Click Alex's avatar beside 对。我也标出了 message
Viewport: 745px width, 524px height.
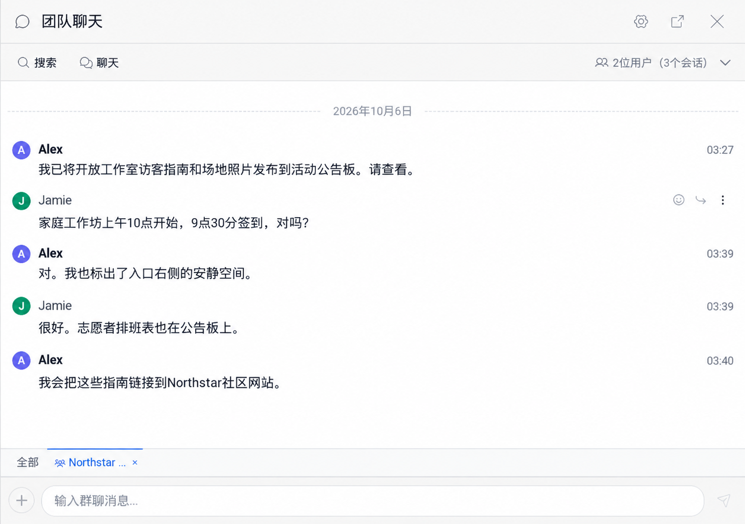coord(21,254)
